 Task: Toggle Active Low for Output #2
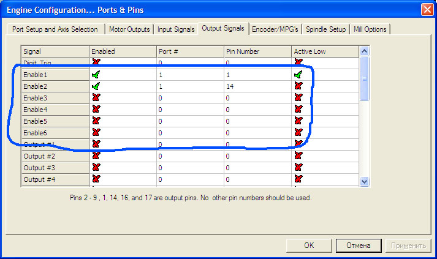click(x=298, y=156)
